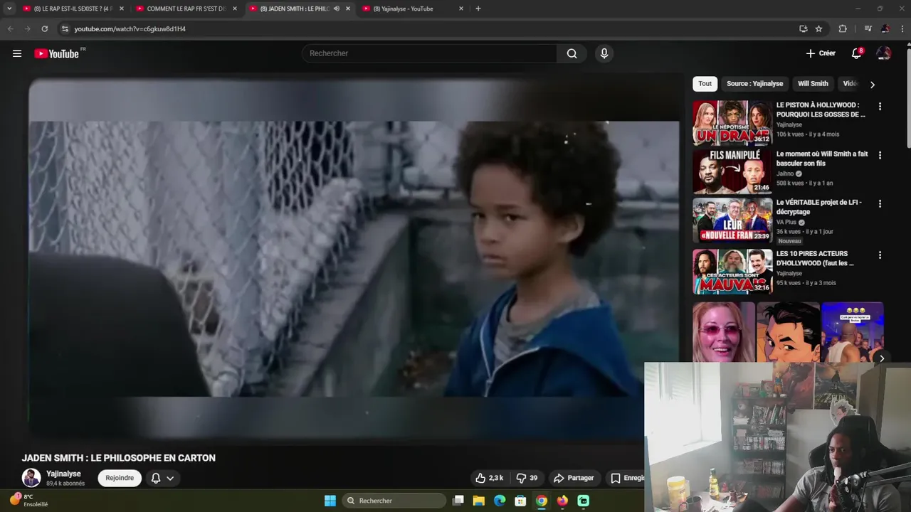Open Firefox from the taskbar
The height and width of the screenshot is (512, 911).
coord(562,501)
